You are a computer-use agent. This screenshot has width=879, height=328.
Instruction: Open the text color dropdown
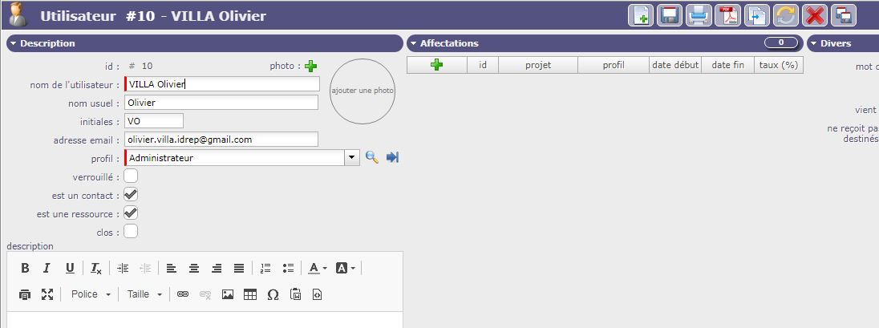318,268
